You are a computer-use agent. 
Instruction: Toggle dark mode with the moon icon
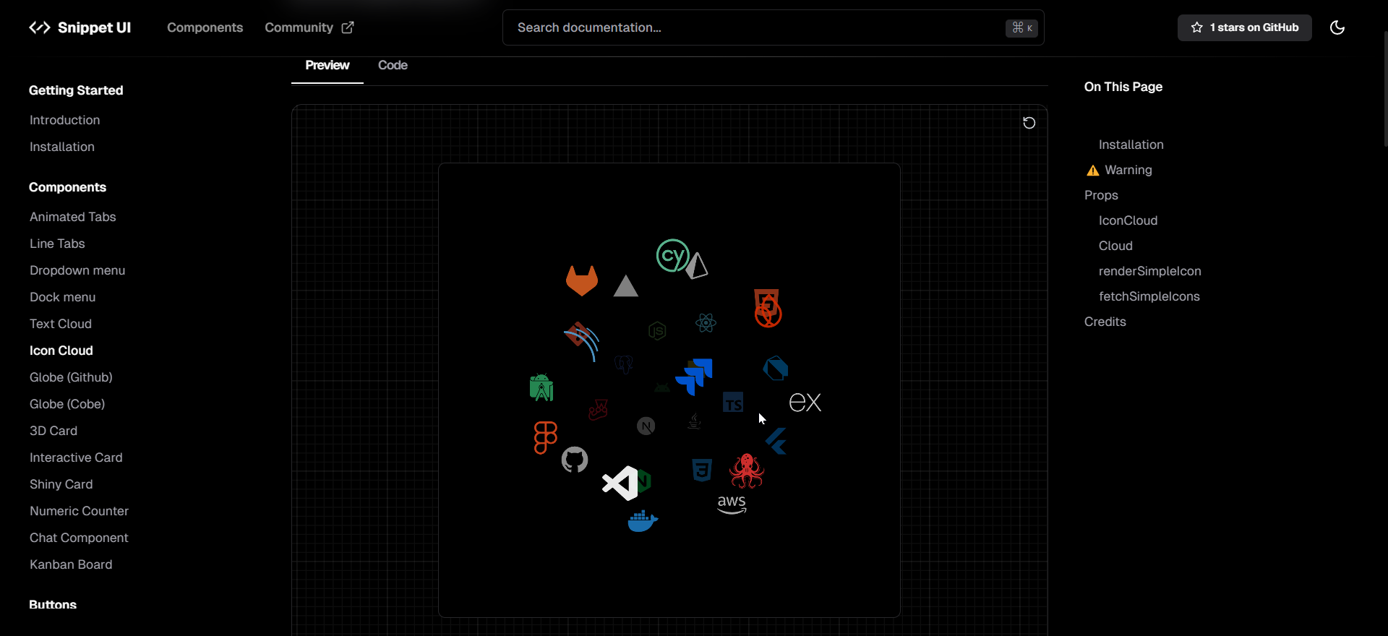click(1337, 27)
